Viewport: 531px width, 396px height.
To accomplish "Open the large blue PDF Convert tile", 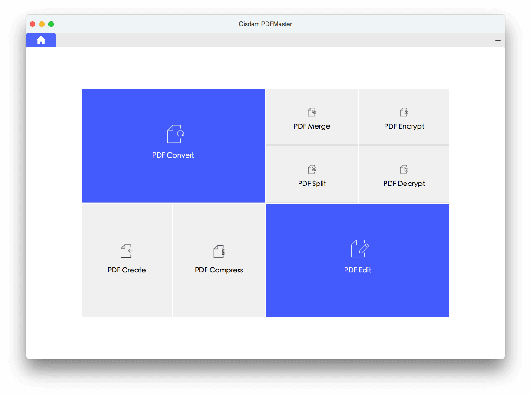I will [x=173, y=145].
